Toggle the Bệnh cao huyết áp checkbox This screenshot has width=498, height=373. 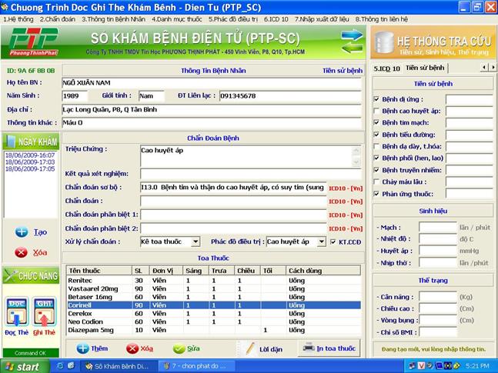pyautogui.click(x=376, y=111)
